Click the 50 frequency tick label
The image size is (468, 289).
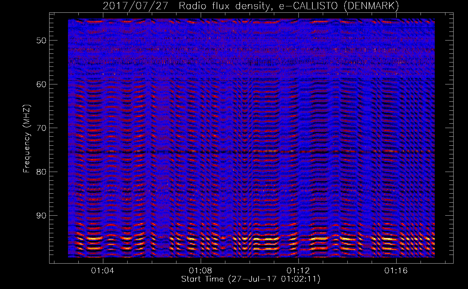click(41, 40)
